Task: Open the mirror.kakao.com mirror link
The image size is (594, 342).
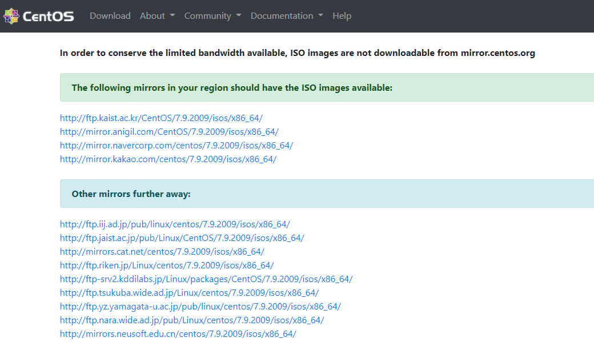Action: tap(168, 159)
